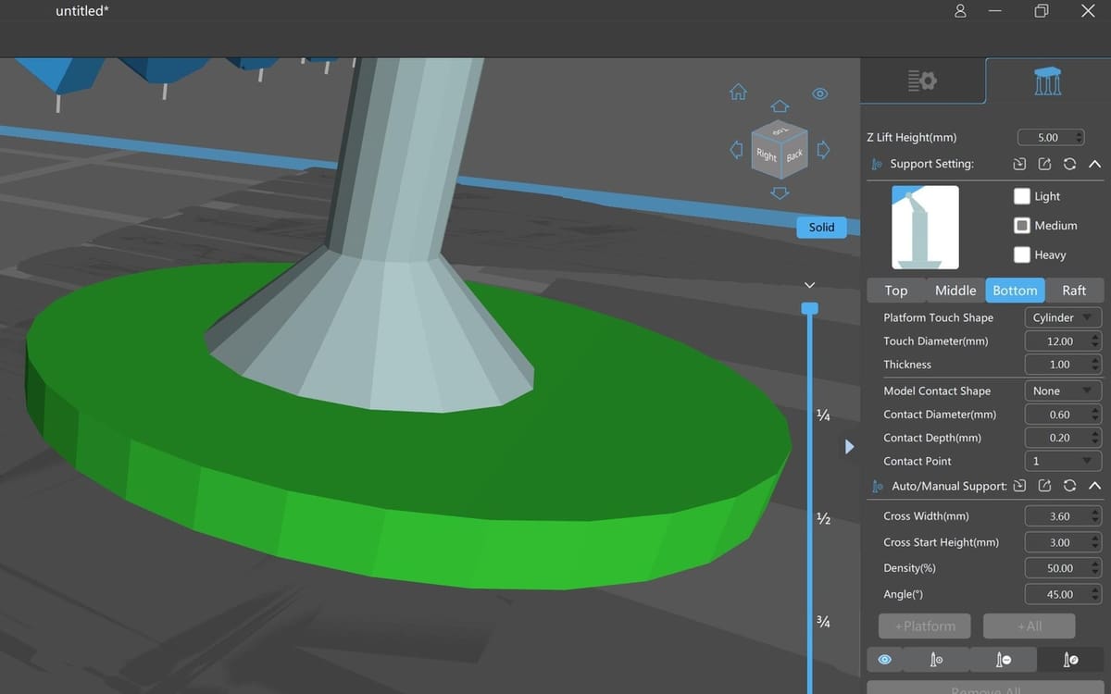Open the Model Contact Shape dropdown
The image size is (1111, 694).
pyautogui.click(x=1063, y=390)
